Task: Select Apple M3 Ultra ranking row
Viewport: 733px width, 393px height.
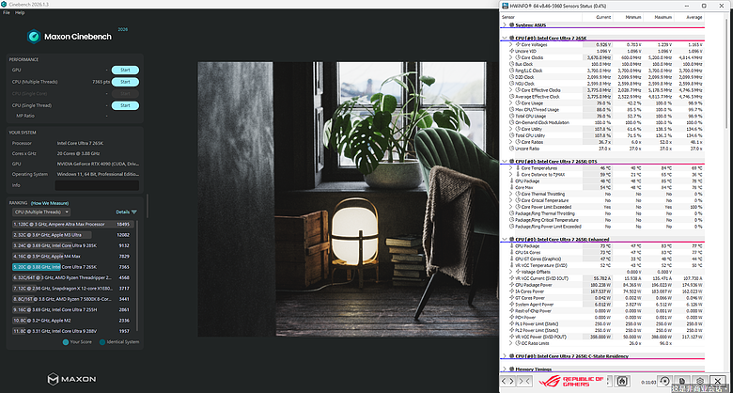Action: click(73, 235)
